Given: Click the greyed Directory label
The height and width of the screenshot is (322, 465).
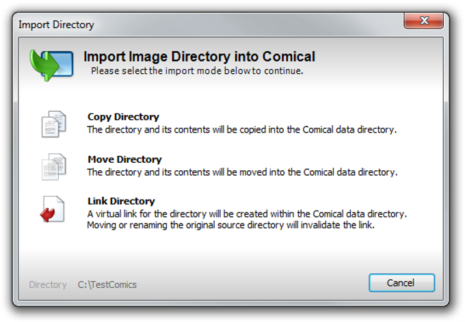Looking at the screenshot, I should point(48,284).
